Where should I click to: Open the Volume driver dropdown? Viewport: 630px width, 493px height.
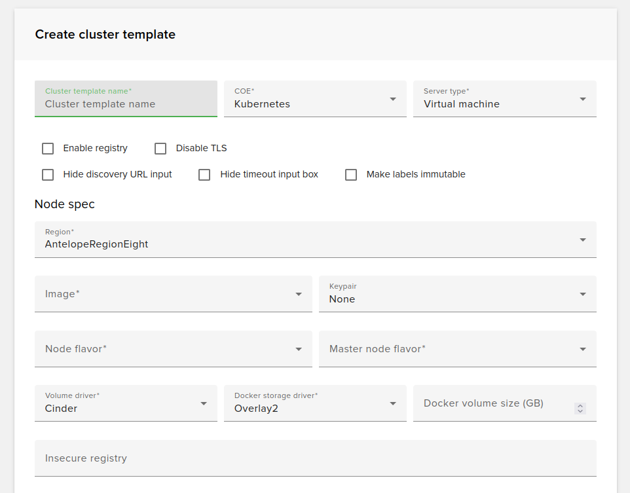pyautogui.click(x=126, y=403)
